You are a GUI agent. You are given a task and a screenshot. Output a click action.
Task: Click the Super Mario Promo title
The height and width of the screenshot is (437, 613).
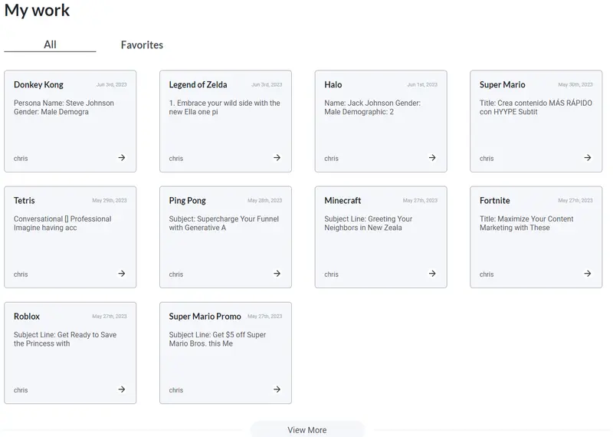(205, 316)
